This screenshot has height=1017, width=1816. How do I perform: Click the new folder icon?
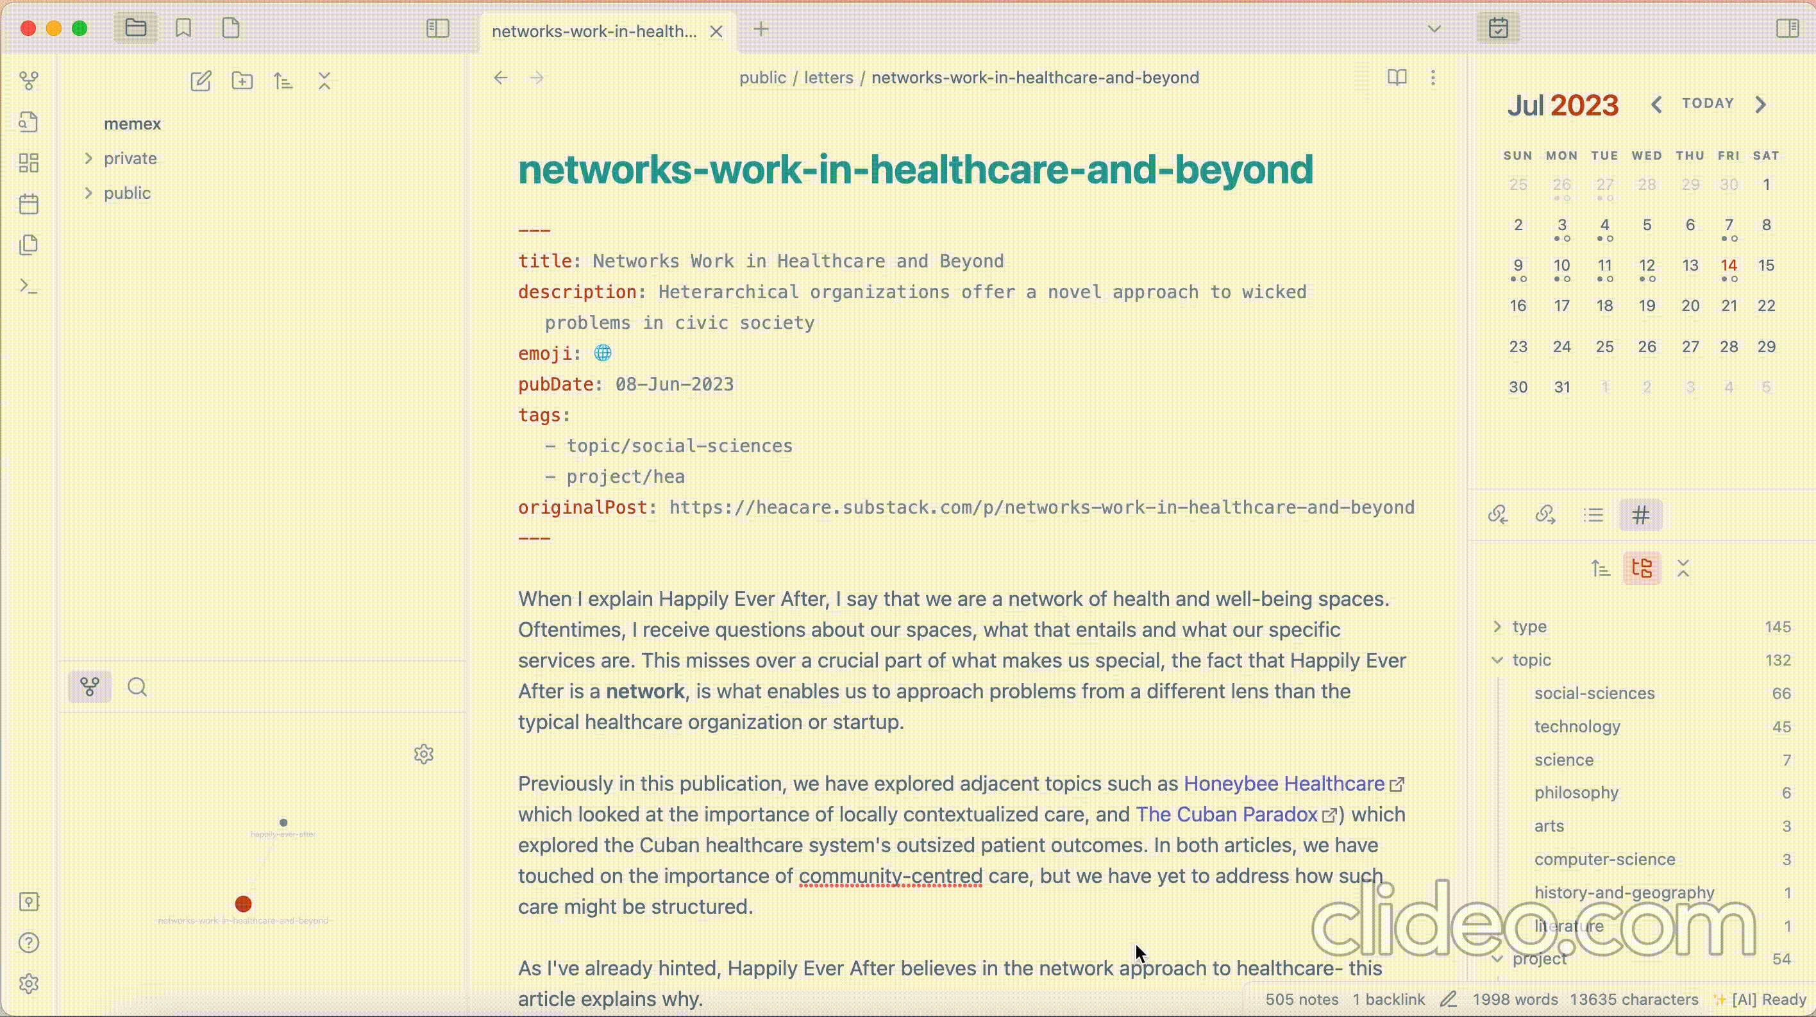coord(242,81)
